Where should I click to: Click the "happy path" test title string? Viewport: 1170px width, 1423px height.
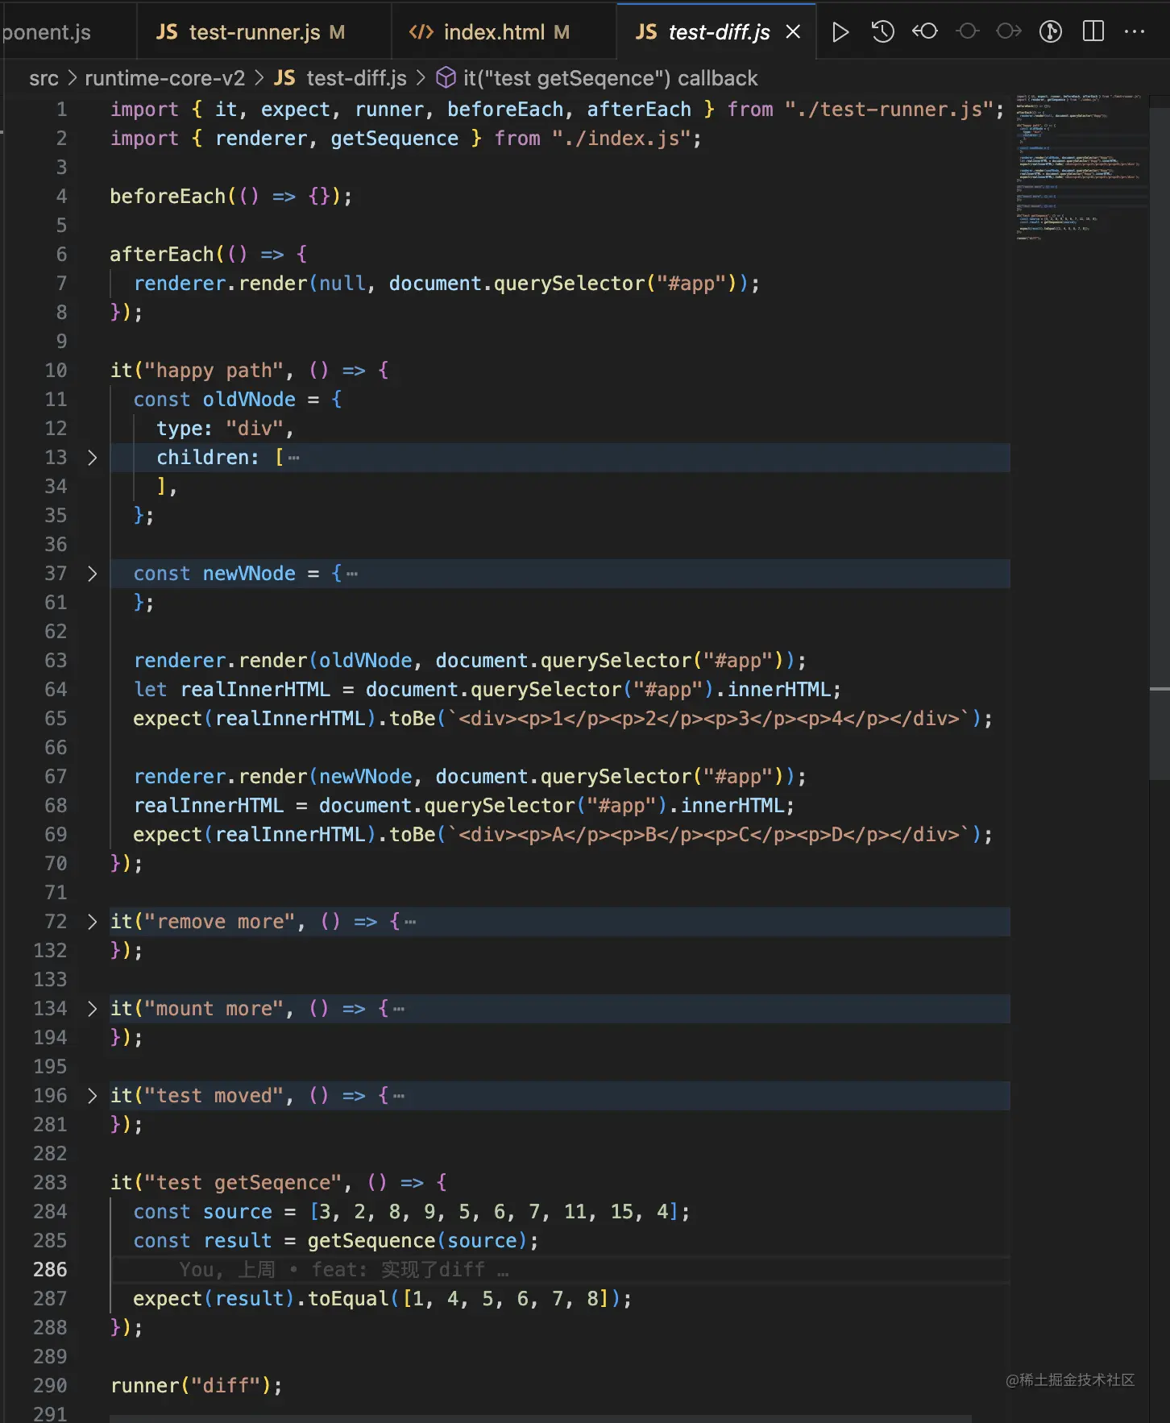click(214, 371)
